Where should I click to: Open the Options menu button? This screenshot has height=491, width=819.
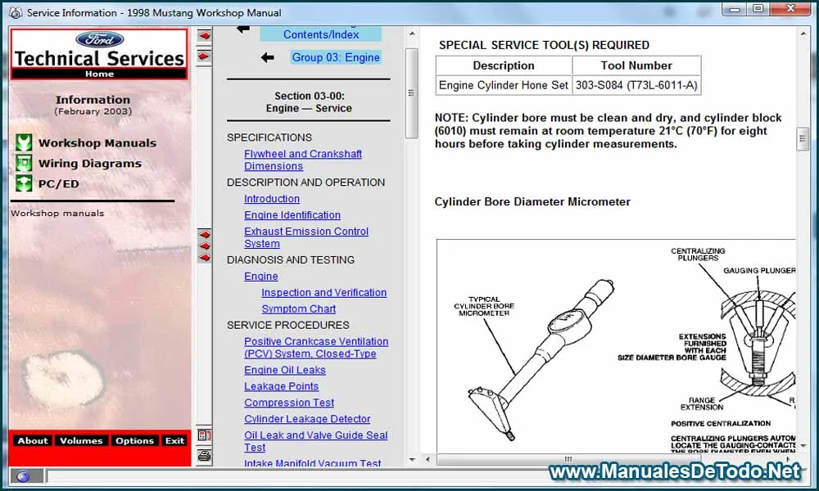coord(134,440)
